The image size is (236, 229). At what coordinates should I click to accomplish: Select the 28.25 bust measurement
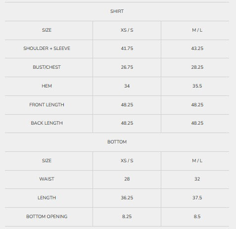197,67
